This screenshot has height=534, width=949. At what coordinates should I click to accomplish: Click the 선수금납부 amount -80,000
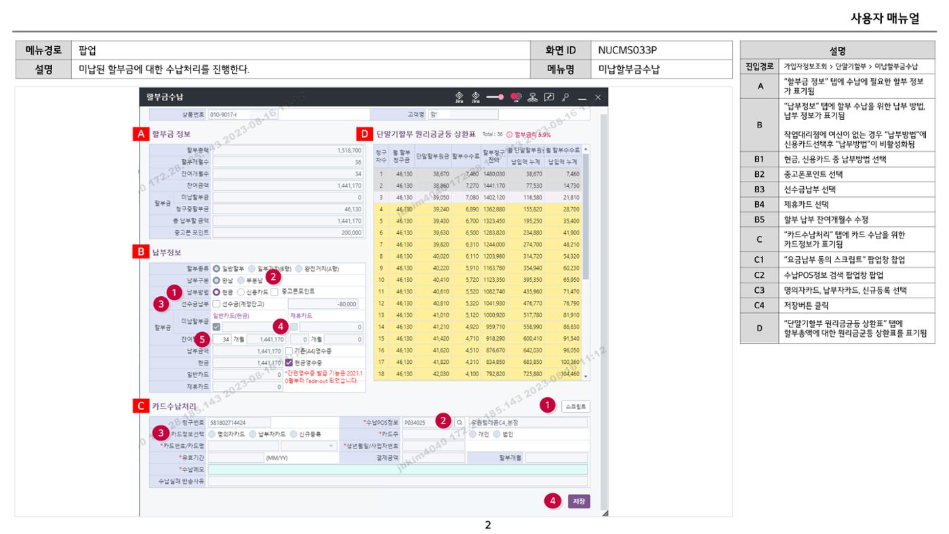coord(327,304)
